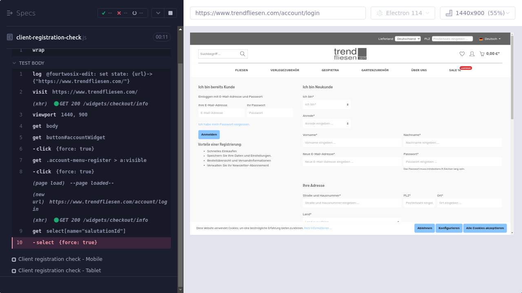Open the FLIESEN navigation menu
The image size is (522, 293).
[241, 70]
